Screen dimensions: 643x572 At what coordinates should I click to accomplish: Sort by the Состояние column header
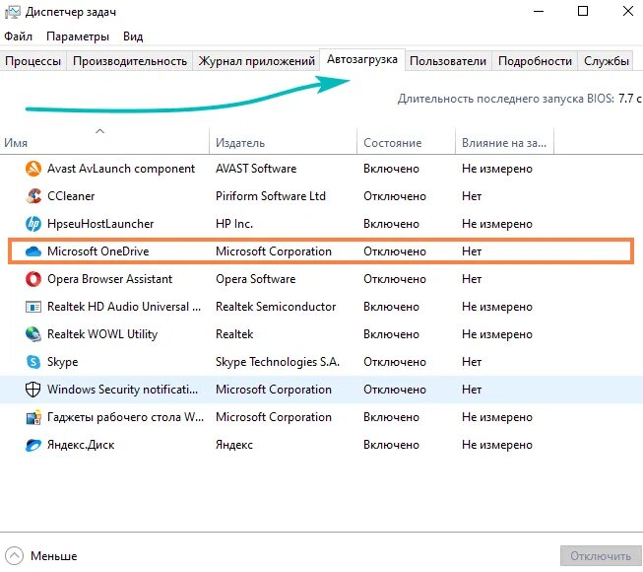coord(406,142)
